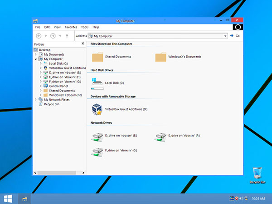
Task: Click the Back navigation arrow
Action: (x=39, y=36)
